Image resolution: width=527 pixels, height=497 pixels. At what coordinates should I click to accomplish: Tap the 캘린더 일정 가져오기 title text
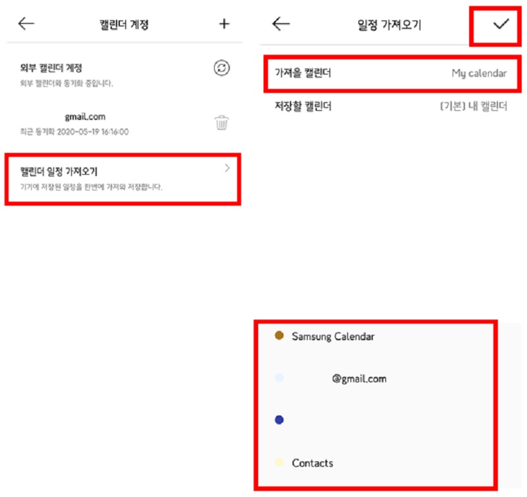click(x=59, y=171)
